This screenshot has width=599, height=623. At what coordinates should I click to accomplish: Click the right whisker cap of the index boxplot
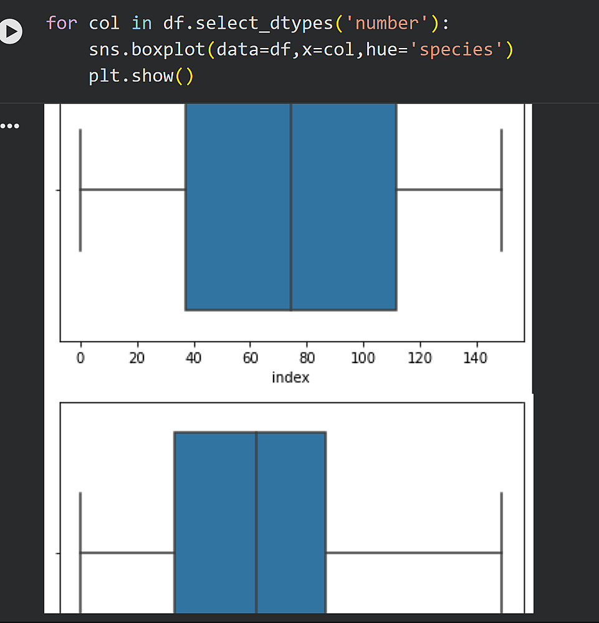pos(502,189)
